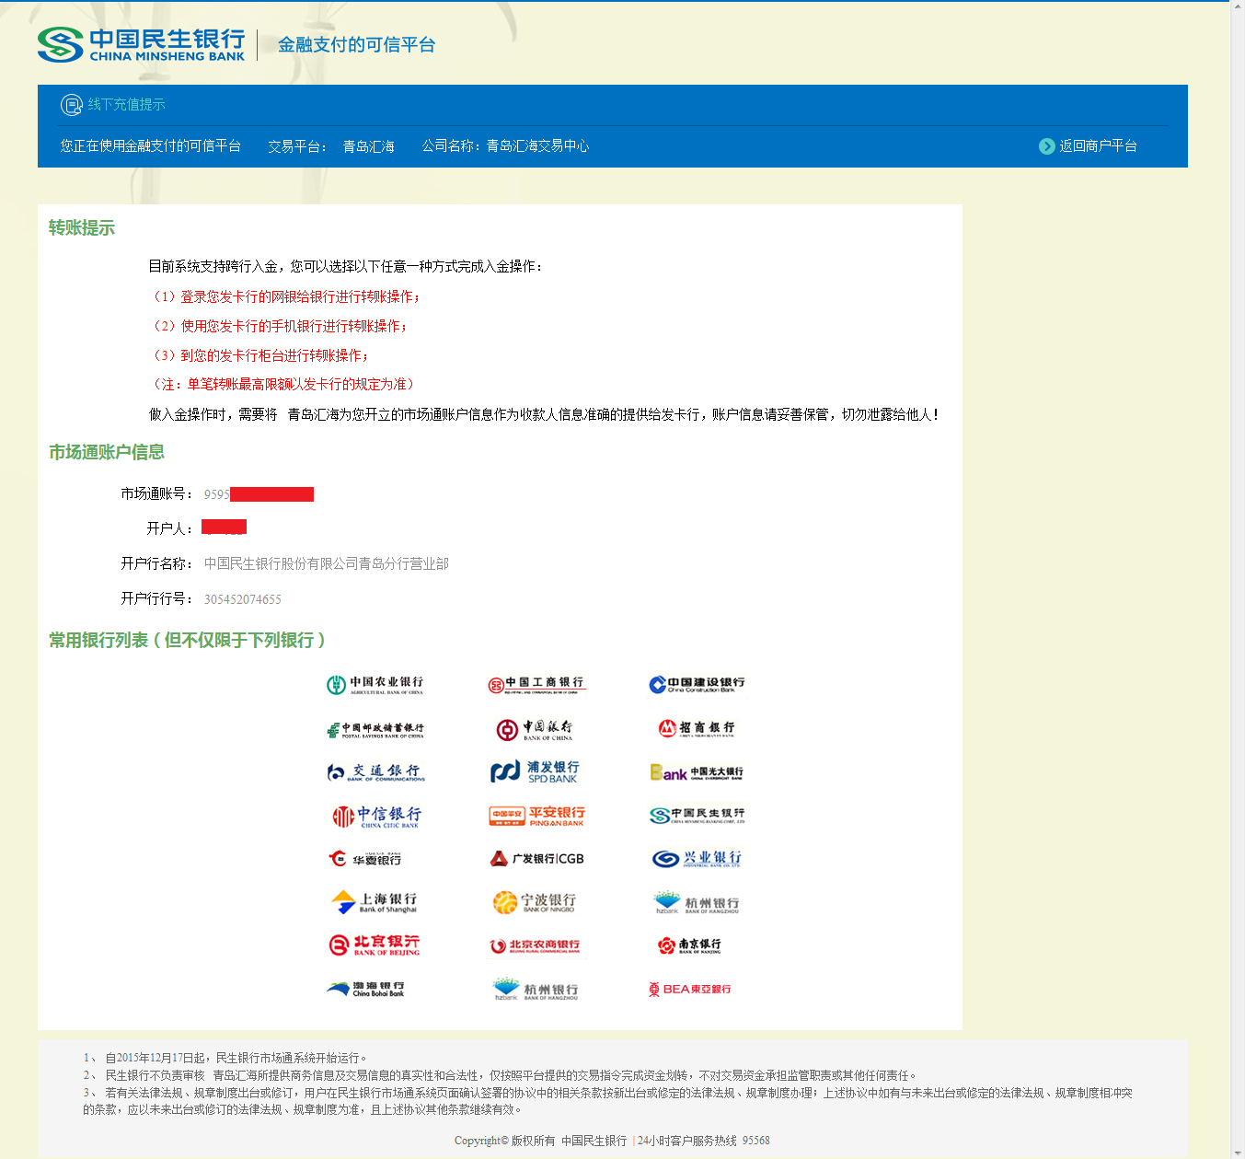
Task: Select the 宁波银行 Bank of Ningbo logo
Action: click(x=535, y=902)
